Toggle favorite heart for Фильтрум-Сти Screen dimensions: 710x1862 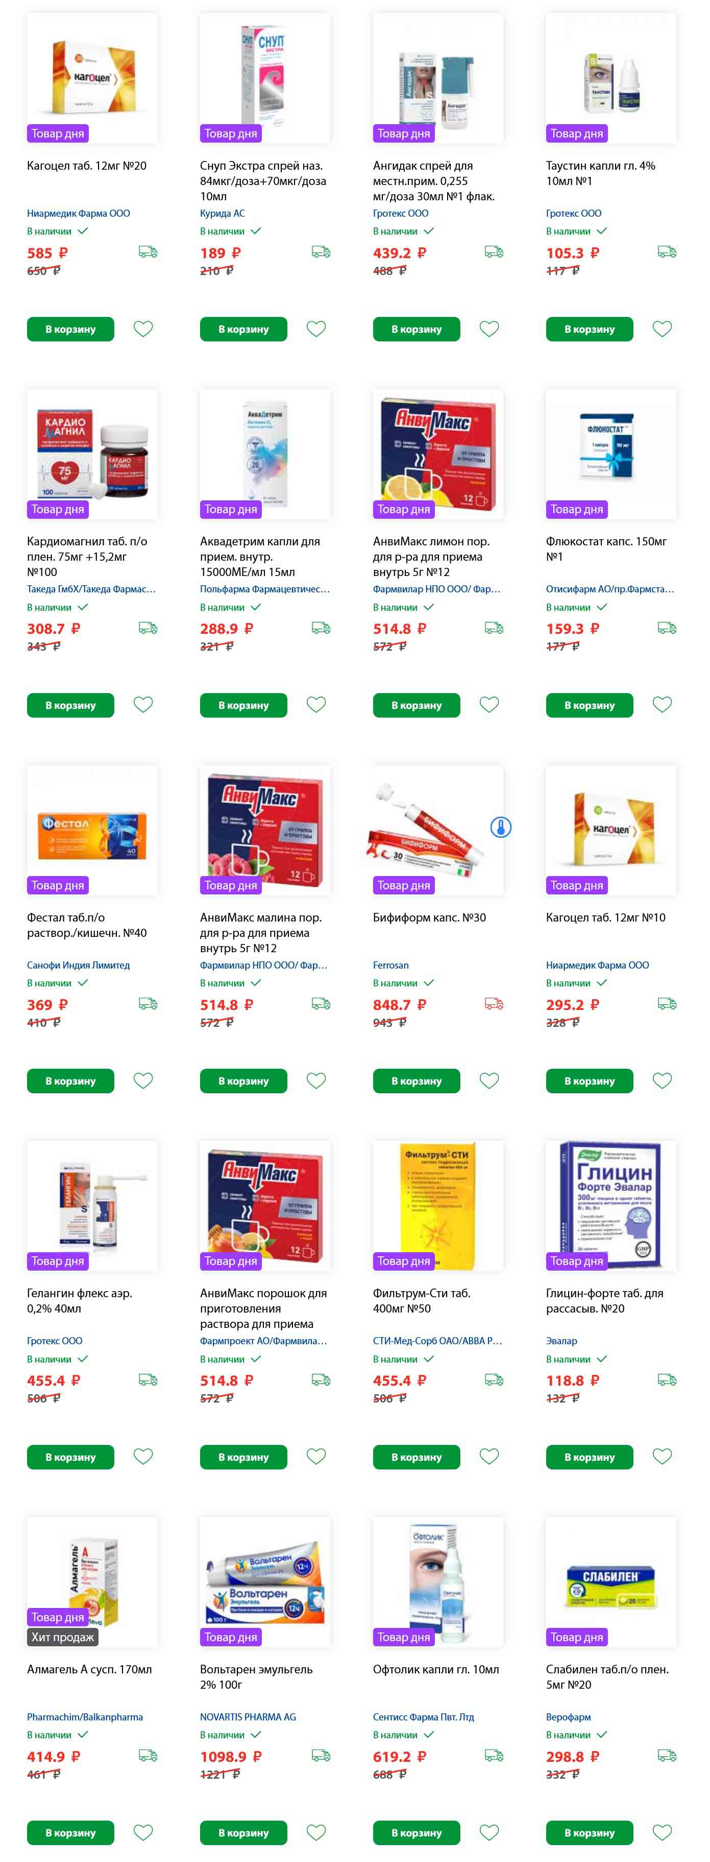click(x=489, y=1457)
